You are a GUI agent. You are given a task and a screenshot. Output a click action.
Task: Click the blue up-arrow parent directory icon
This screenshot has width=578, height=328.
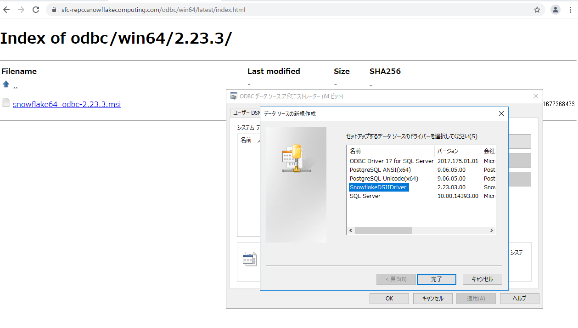coord(6,84)
